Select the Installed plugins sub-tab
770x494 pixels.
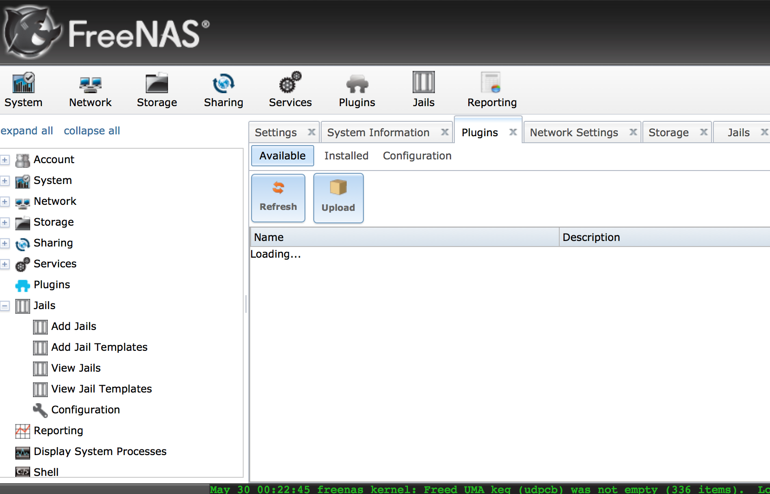click(346, 156)
